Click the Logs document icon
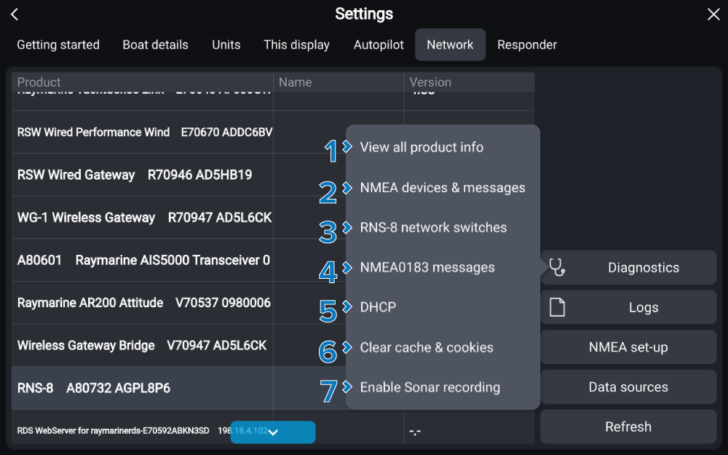This screenshot has height=455, width=728. [557, 308]
